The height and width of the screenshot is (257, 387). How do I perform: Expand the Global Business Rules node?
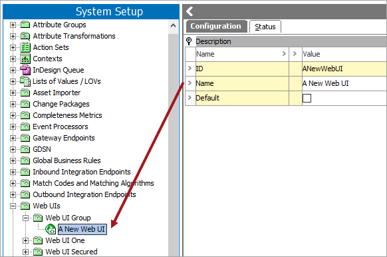(x=13, y=161)
